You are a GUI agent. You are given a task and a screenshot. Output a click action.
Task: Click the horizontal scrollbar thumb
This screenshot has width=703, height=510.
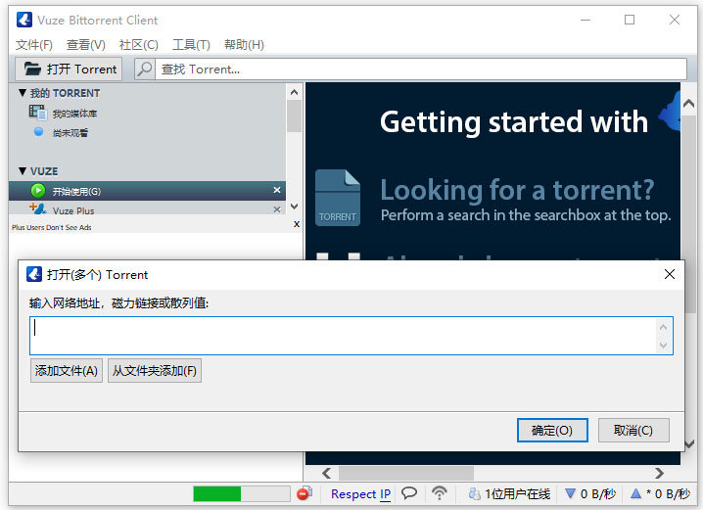pyautogui.click(x=406, y=473)
